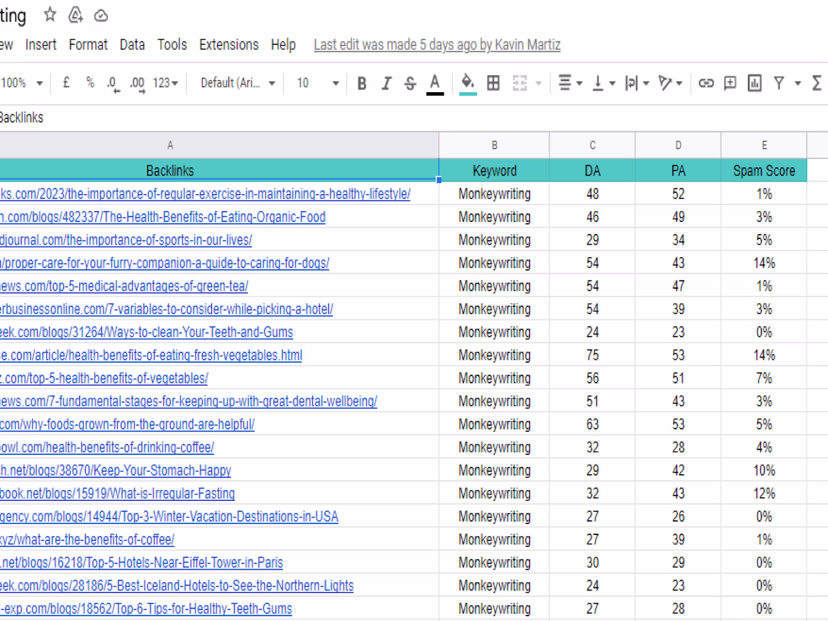828x621 pixels.
Task: Open the Help menu
Action: click(283, 45)
